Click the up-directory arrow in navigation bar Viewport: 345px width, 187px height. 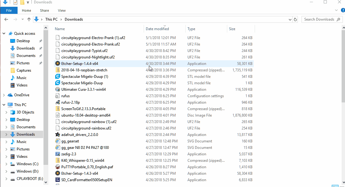click(29, 19)
